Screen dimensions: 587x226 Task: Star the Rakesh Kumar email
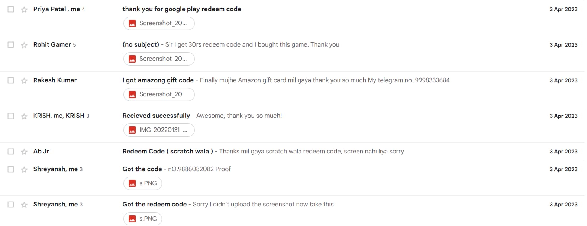(x=24, y=80)
